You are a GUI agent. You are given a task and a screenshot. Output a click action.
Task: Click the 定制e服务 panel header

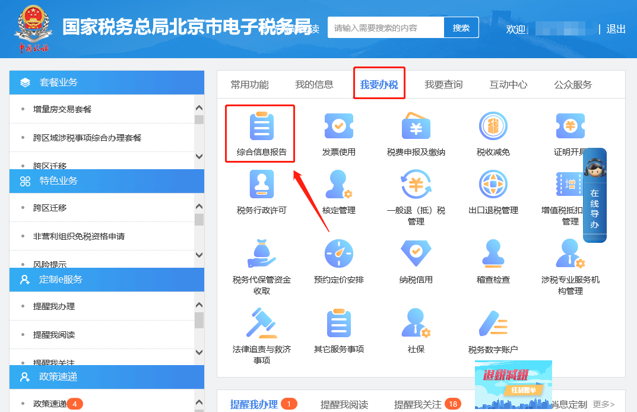(x=107, y=280)
